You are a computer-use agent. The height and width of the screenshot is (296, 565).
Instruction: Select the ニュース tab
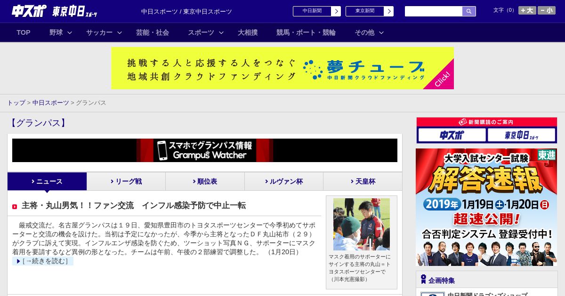47,181
